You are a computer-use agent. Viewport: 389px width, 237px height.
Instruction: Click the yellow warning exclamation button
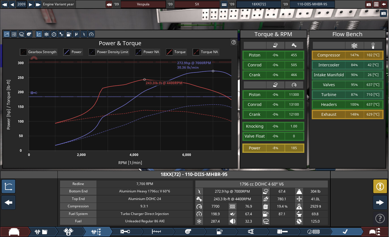pos(380,186)
